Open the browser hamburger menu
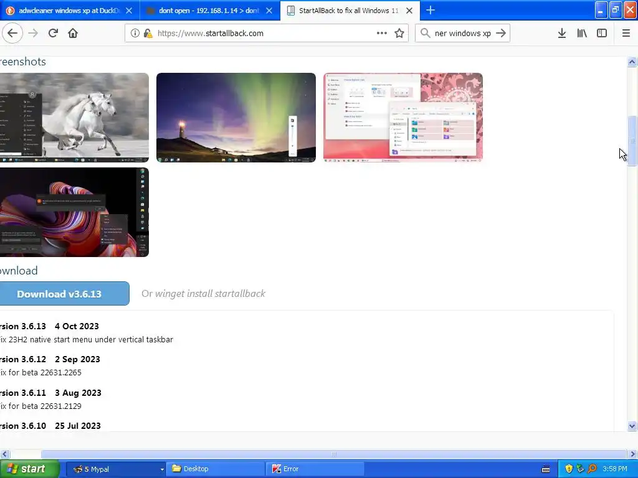The image size is (638, 478). pyautogui.click(x=626, y=34)
